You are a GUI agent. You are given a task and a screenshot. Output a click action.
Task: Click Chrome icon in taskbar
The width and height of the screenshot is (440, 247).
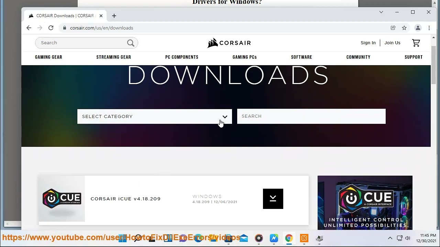point(289,238)
